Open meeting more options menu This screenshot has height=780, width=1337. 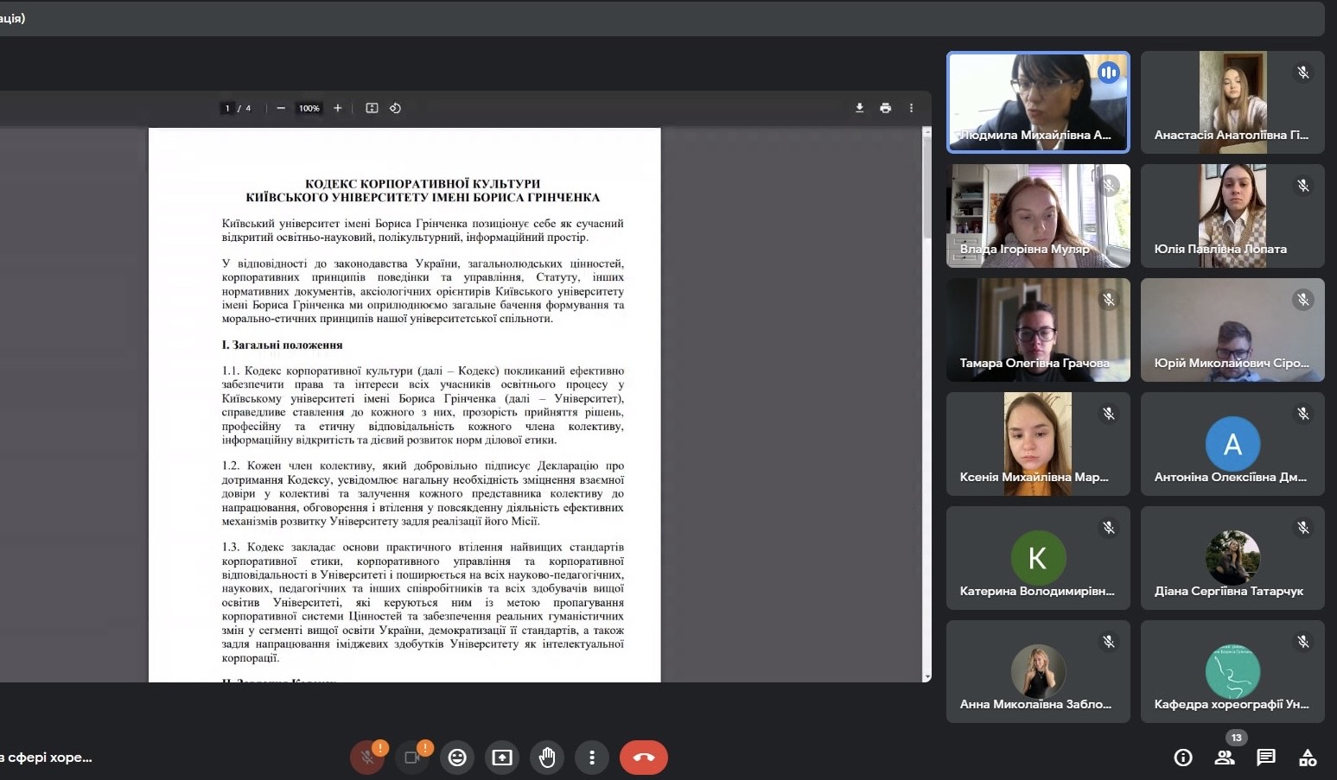click(592, 758)
